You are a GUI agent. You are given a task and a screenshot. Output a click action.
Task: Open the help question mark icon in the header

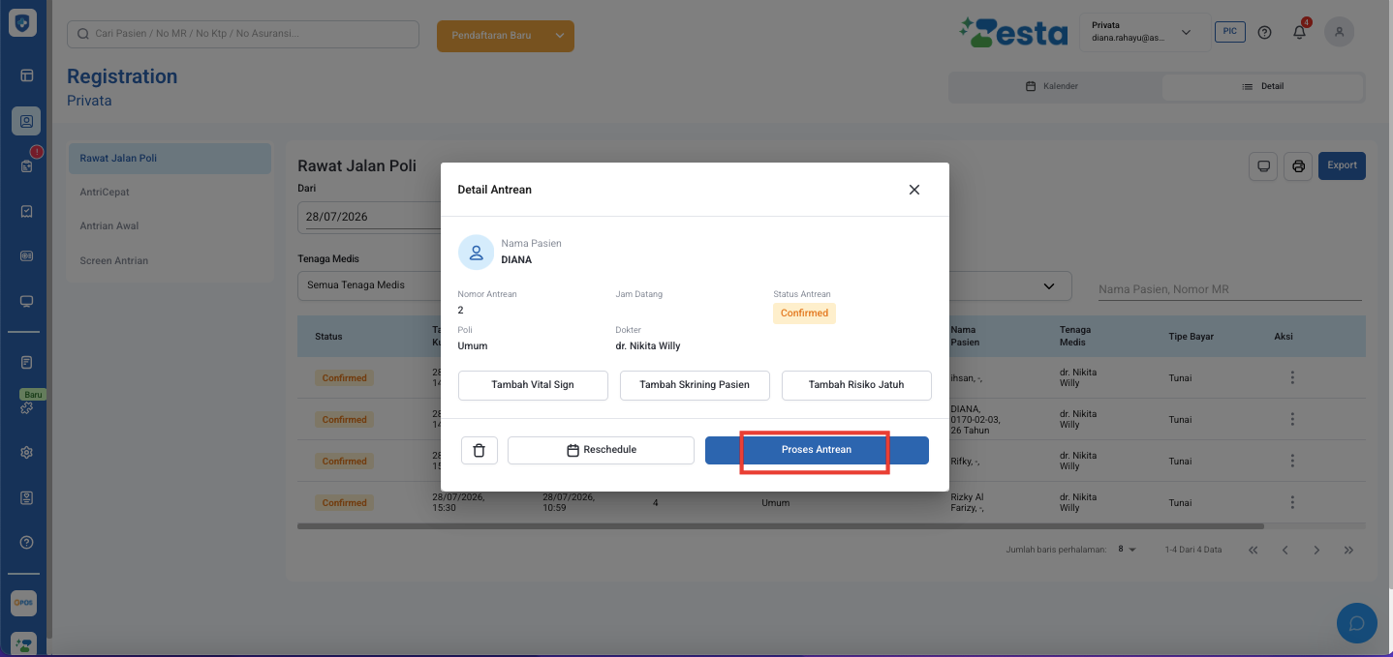[1264, 32]
